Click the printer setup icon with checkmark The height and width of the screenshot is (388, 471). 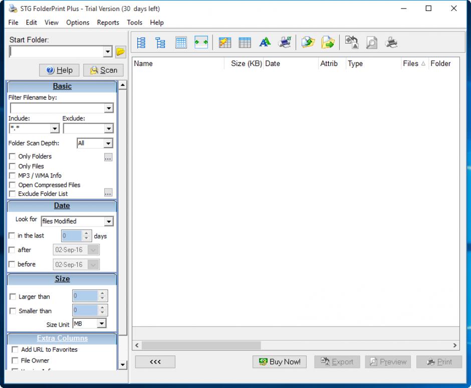click(x=285, y=42)
